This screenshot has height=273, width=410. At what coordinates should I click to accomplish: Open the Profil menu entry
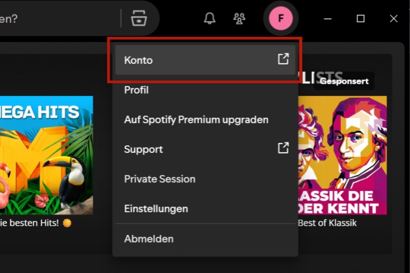[x=136, y=90]
